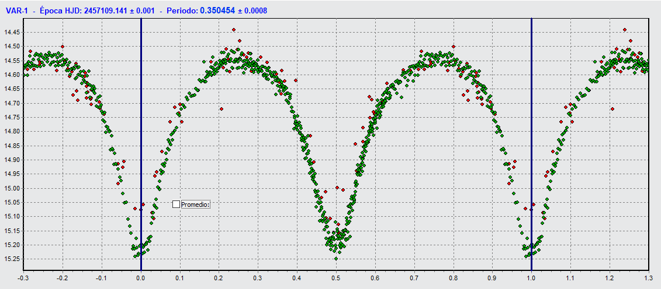Click the x-axis label 0.8
The image size is (661, 289).
453,278
